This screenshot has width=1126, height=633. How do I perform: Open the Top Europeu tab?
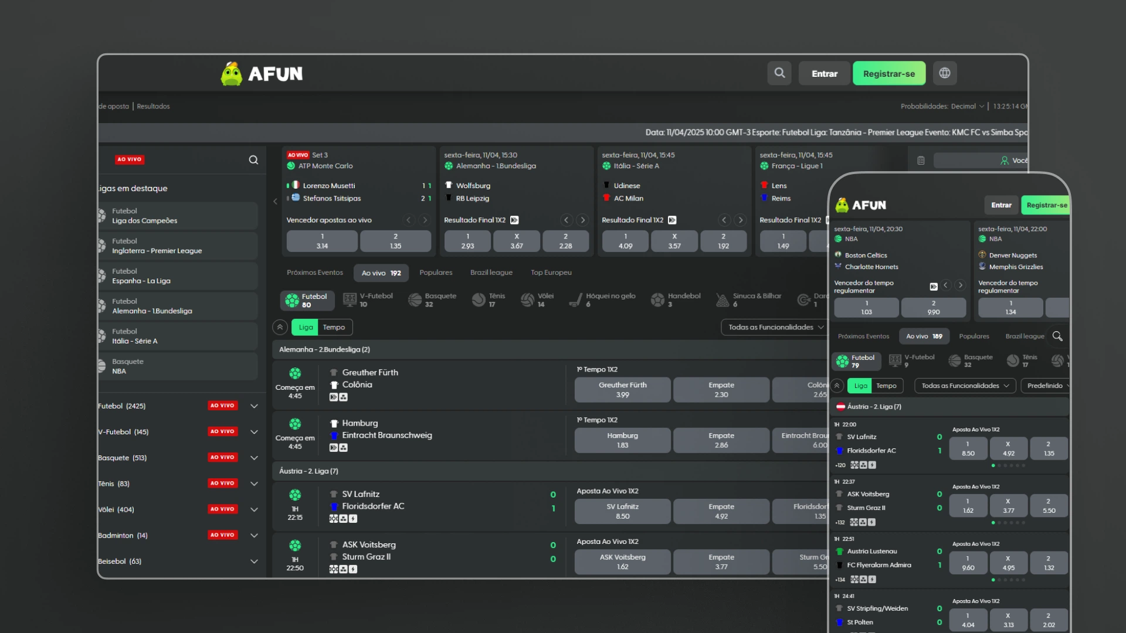pos(551,273)
